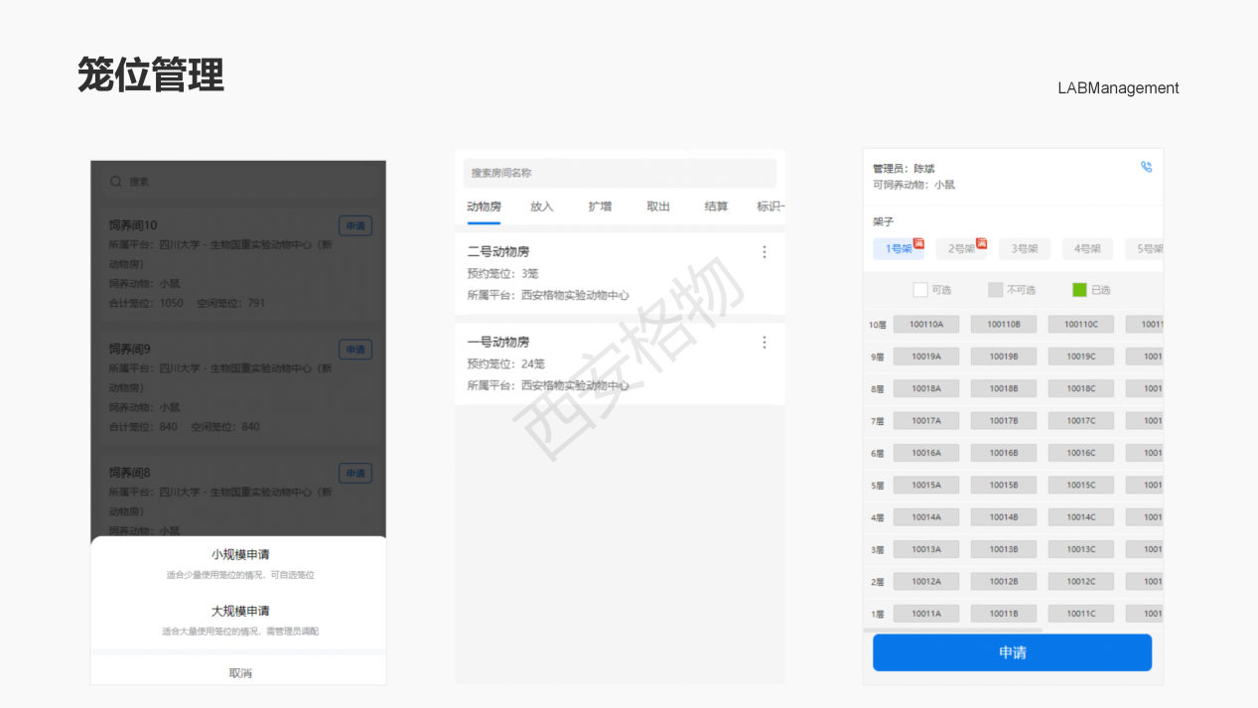
Task: Open the three-dot menu on 二号动物房 card
Action: (x=764, y=252)
